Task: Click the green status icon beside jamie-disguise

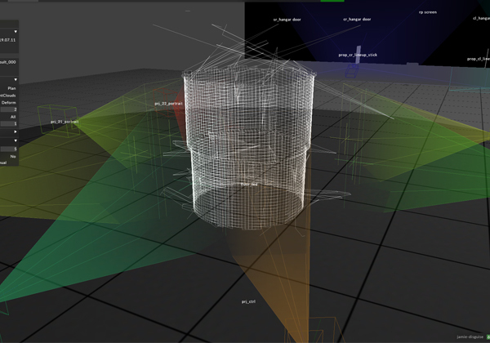Action: pyautogui.click(x=488, y=336)
